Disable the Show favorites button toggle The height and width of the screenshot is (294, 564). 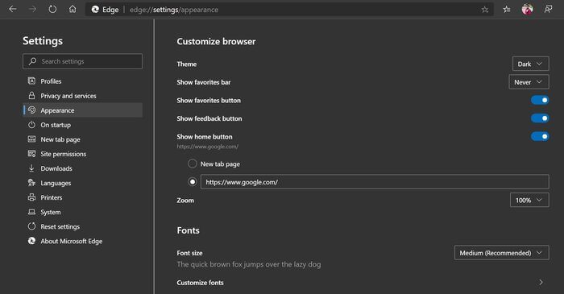click(x=540, y=100)
